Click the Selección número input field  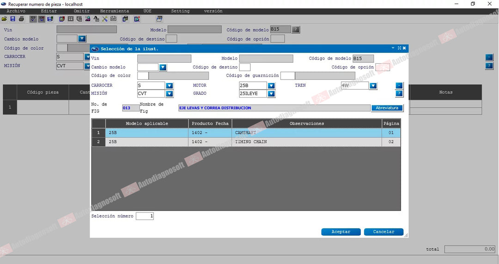pos(145,216)
